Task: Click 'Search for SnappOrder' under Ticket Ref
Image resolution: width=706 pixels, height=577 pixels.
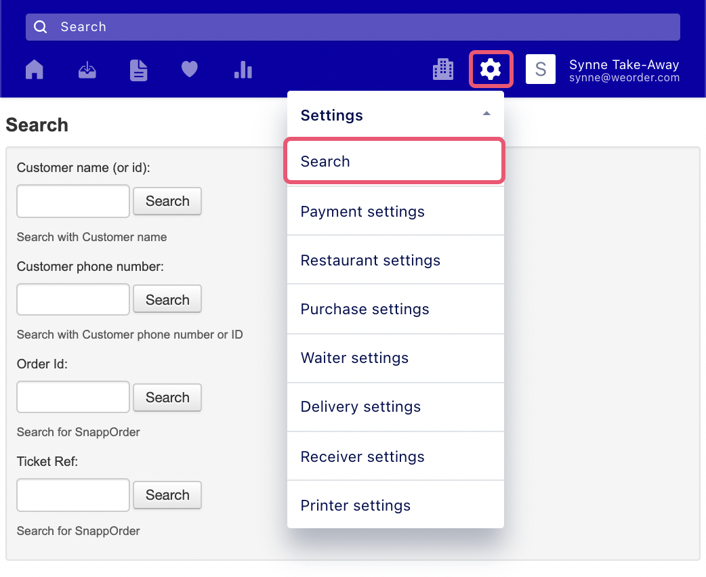Action: click(79, 531)
